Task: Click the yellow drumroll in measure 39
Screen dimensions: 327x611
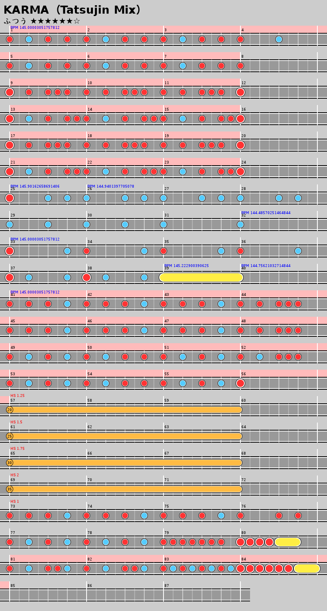Action: click(x=201, y=277)
